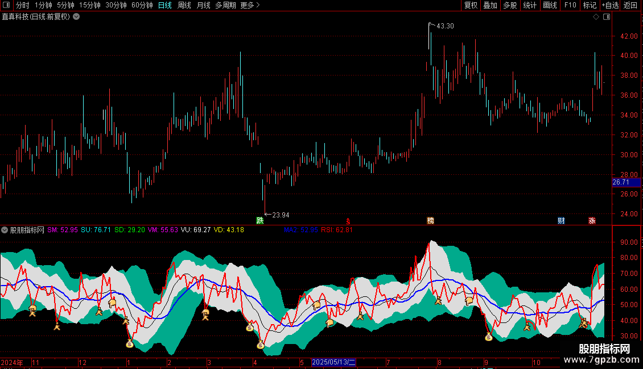Toggle the left side panel icon
The image size is (643, 369).
pyautogui.click(x=6, y=5)
